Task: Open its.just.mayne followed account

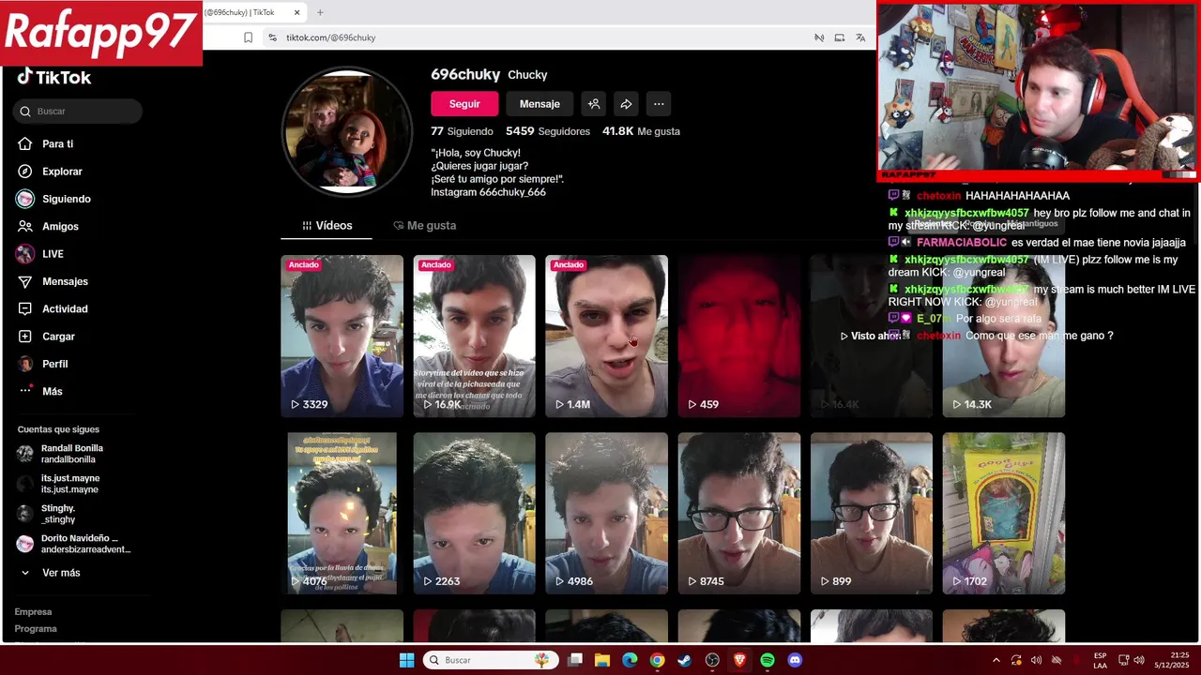Action: coord(58,484)
